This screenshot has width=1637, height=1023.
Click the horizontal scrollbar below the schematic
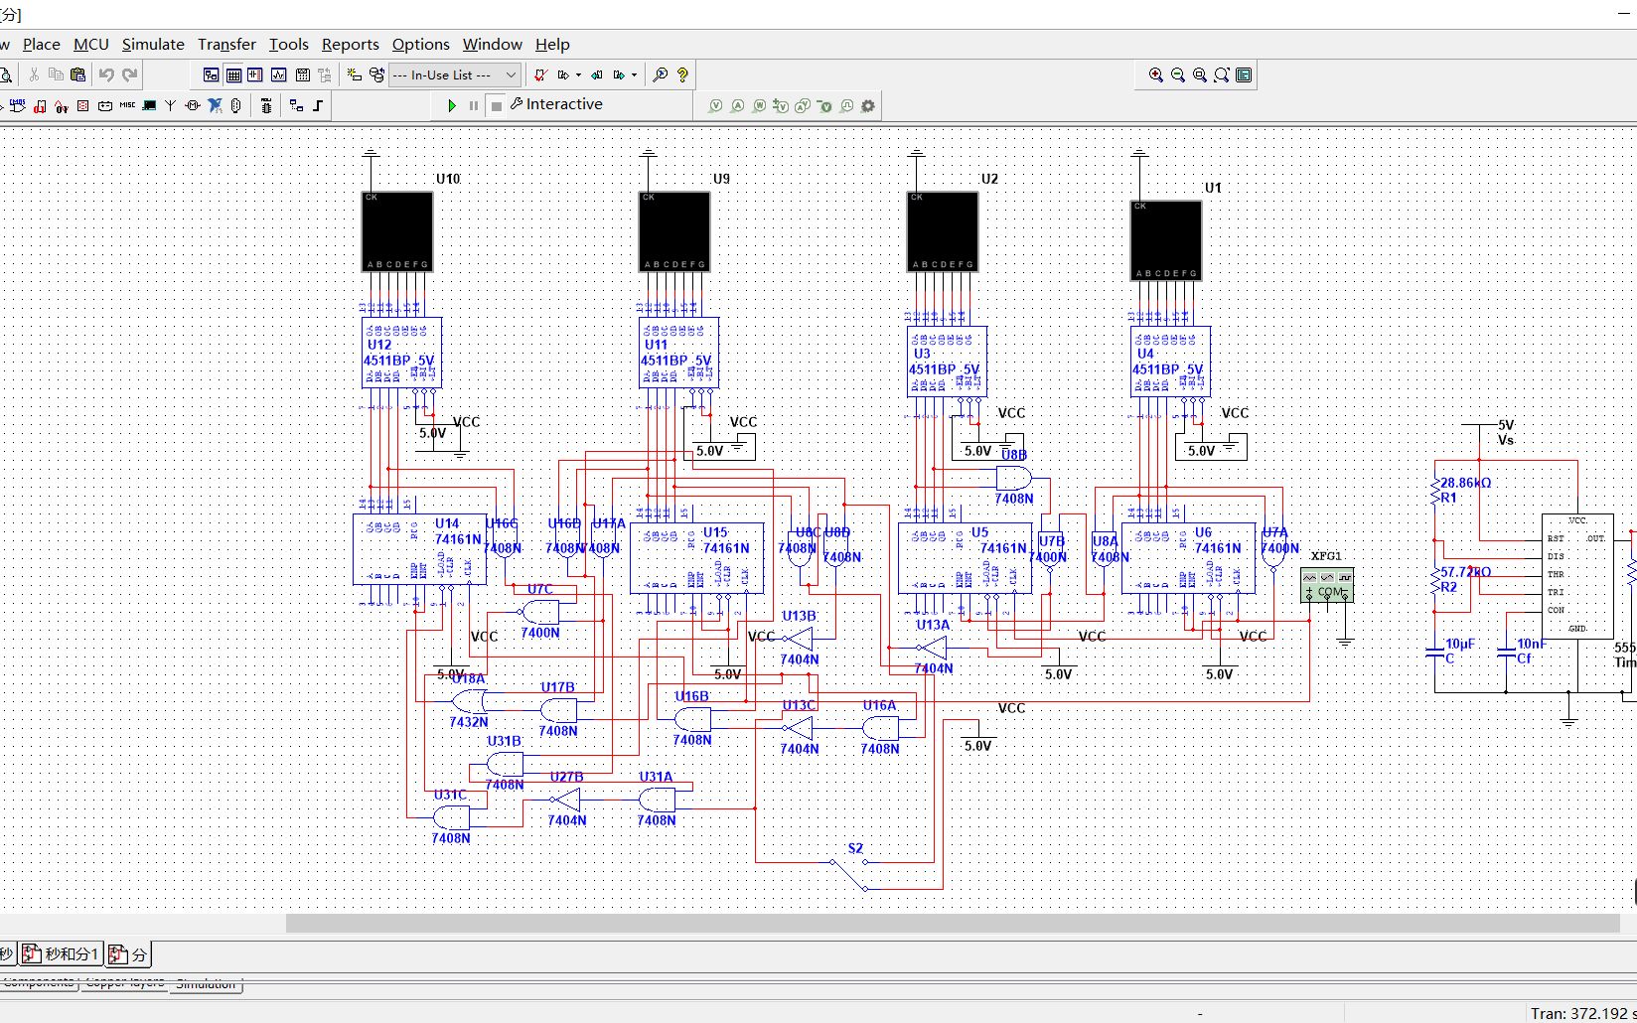pos(954,924)
